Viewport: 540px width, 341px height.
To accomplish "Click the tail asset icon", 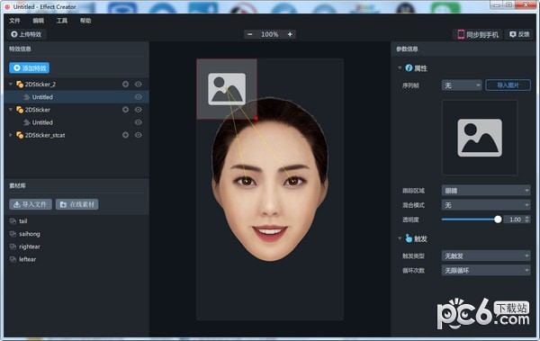I will (13, 220).
